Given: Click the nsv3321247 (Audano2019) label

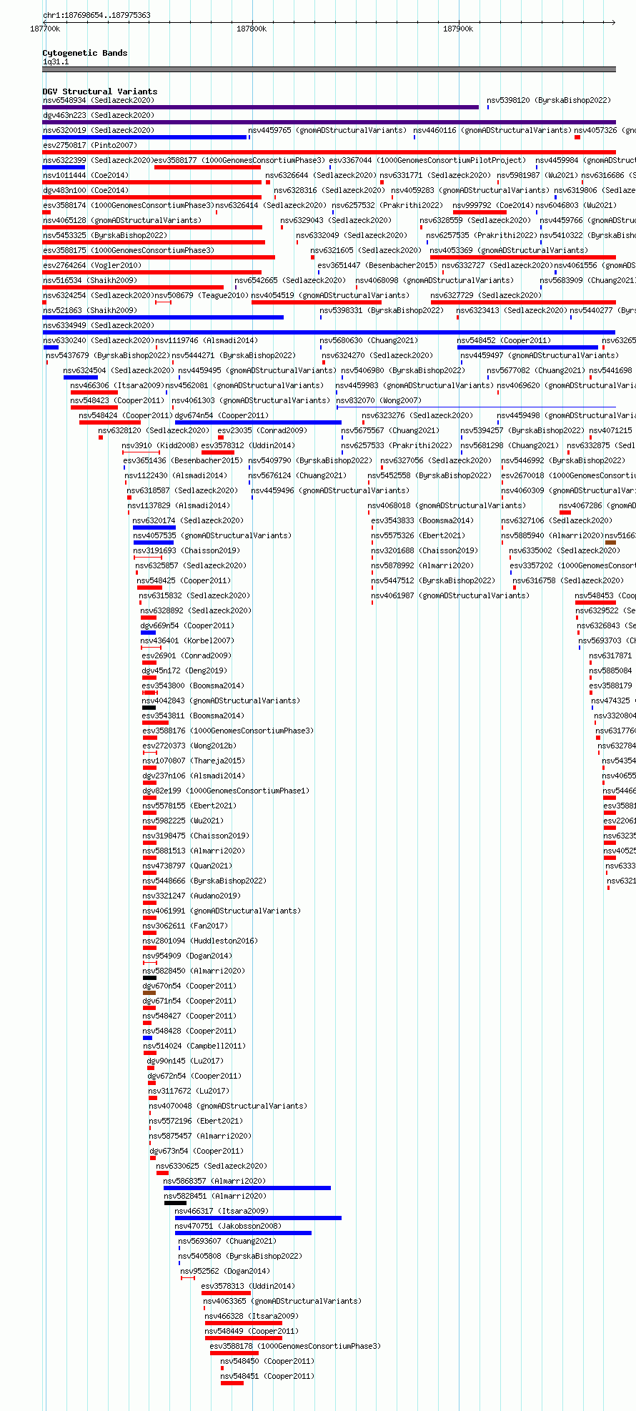Looking at the screenshot, I should (192, 896).
